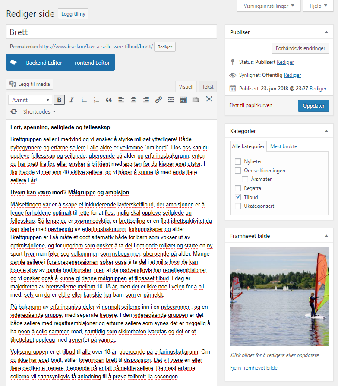Switch to the Tekst editor tab
Viewport: 338px width, 386px height.
(208, 87)
